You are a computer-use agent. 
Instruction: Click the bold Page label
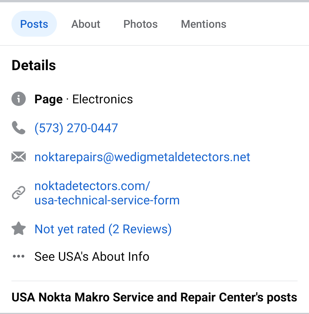click(49, 100)
